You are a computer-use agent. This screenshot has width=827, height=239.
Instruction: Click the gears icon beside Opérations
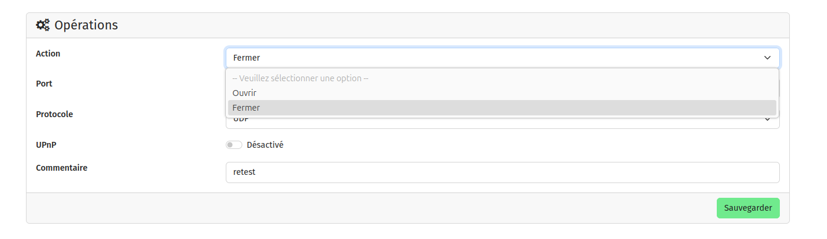pyautogui.click(x=43, y=25)
